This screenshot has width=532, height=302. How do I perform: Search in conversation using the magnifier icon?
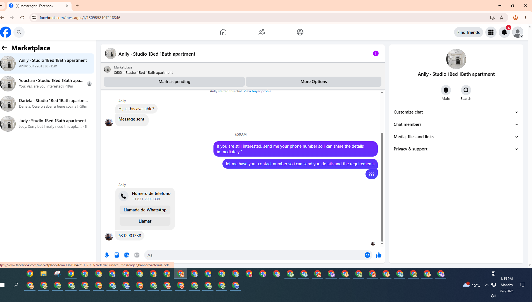point(466,90)
